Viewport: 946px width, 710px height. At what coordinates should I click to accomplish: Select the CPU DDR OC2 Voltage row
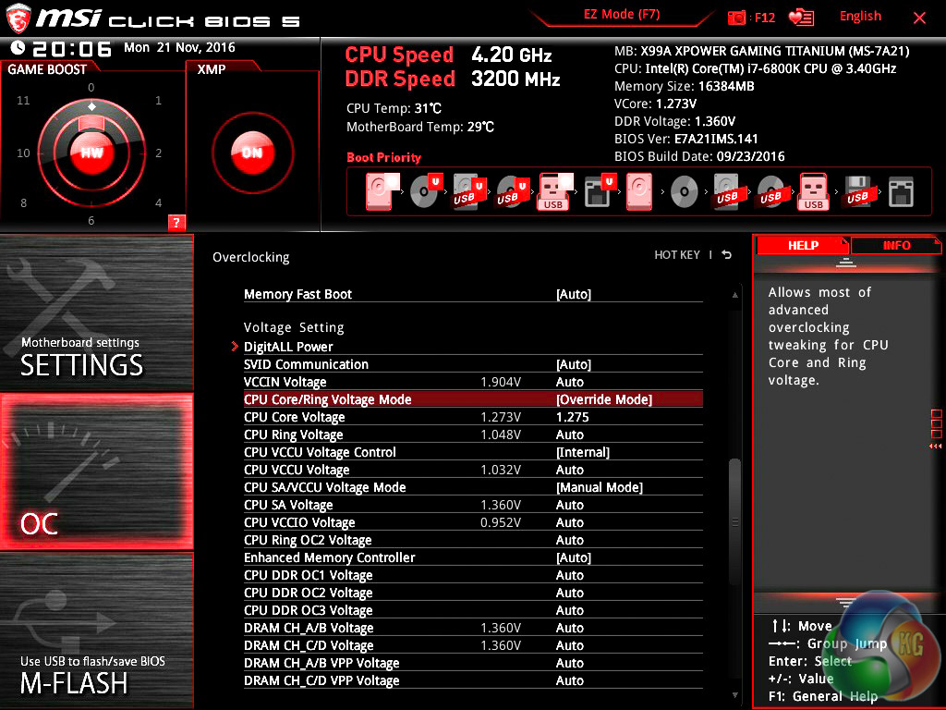[x=473, y=593]
